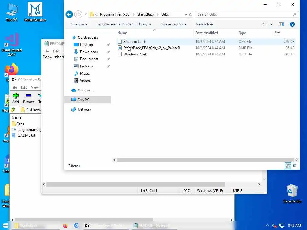Viewport: 307px width, 230px height.
Task: Click Notepad horizontal scrollbar
Action: click(x=136, y=184)
